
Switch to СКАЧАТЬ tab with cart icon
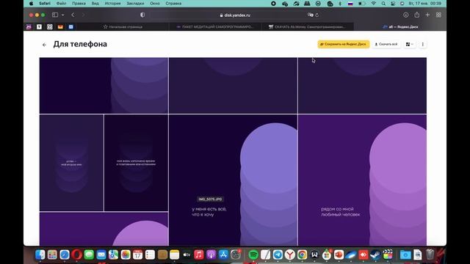tap(307, 26)
